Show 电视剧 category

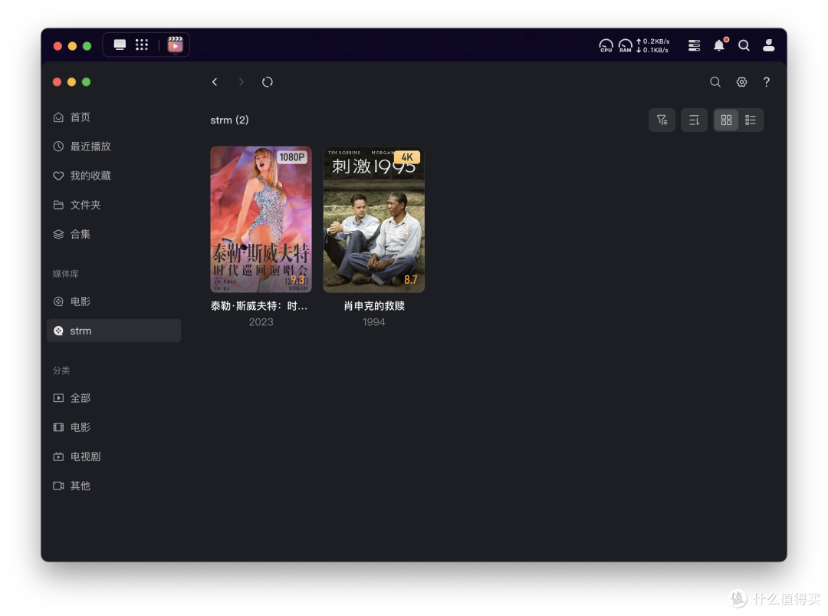pos(114,456)
